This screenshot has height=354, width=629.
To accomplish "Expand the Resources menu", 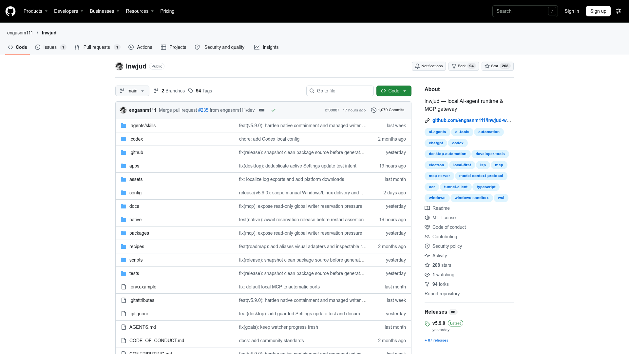I will pos(140,11).
